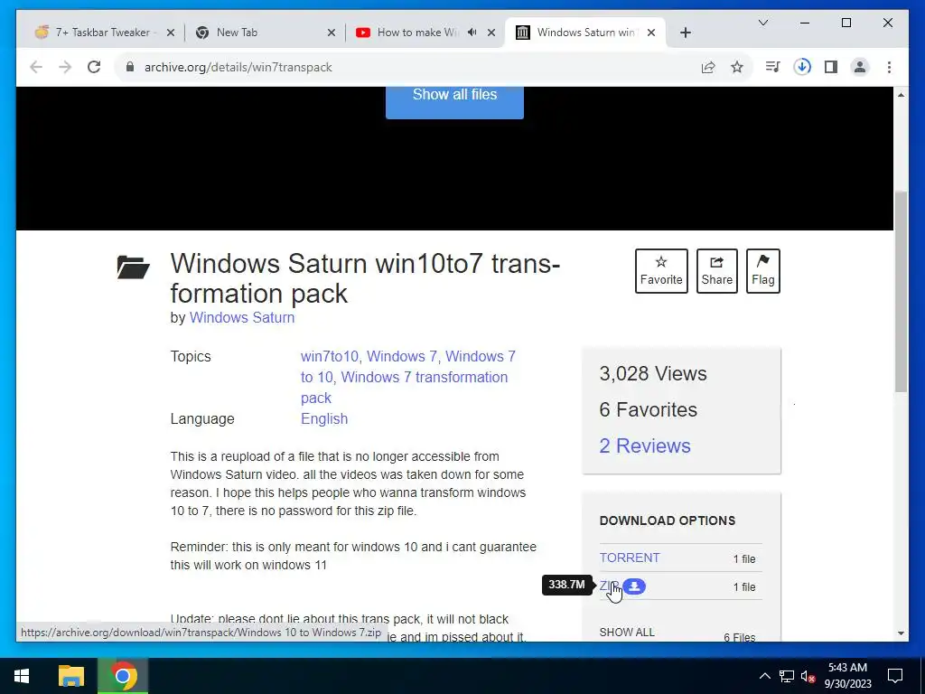Go forward with the forward arrow
Screen dimensions: 925x694
(65, 67)
